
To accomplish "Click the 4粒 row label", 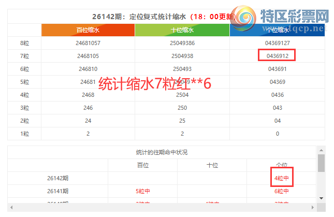I will point(24,95).
